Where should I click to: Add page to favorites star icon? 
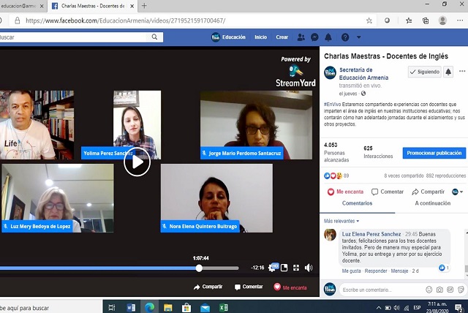click(x=369, y=20)
